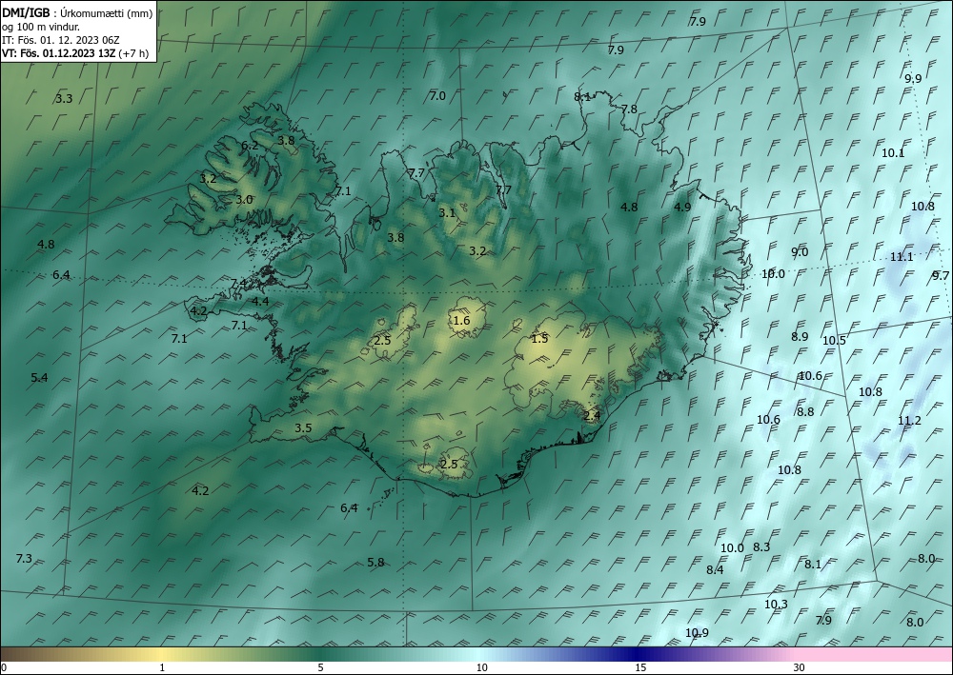Viewport: 953px width, 675px height.
Task: Click the 10.5 map value
Action: click(x=834, y=341)
